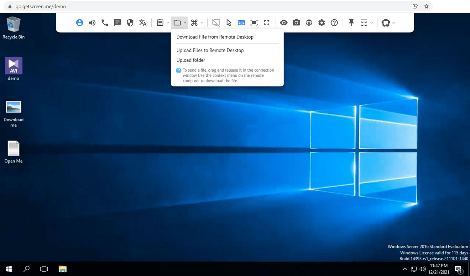
Task: Open Windows Start button in taskbar
Action: coord(9,269)
